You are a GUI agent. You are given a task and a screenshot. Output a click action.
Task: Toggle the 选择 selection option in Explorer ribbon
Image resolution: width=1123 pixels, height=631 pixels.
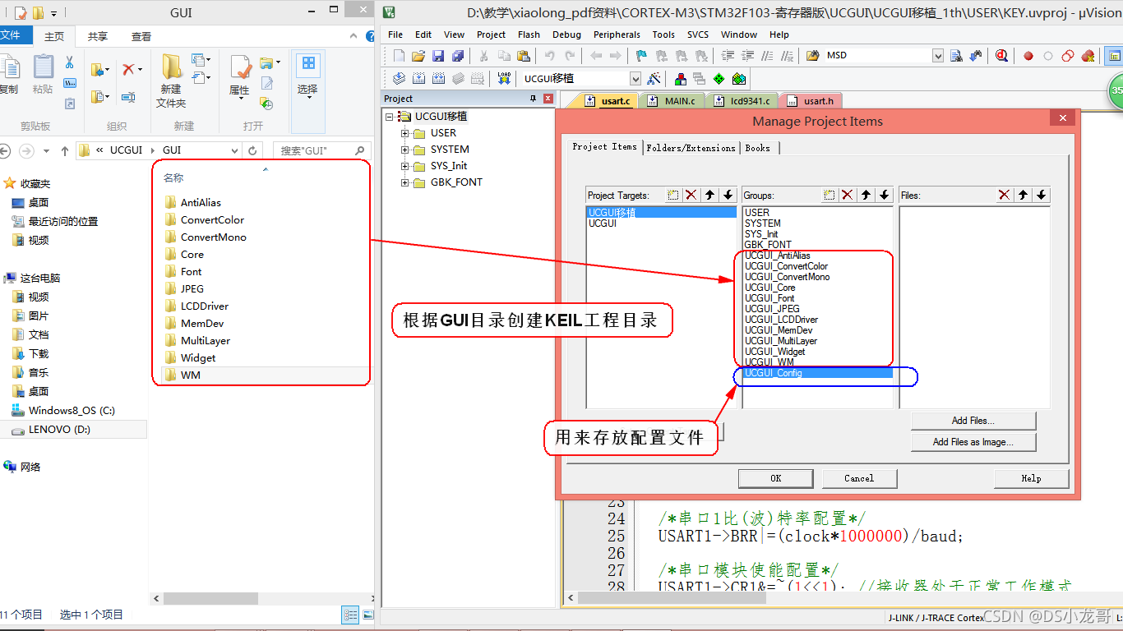click(x=307, y=80)
